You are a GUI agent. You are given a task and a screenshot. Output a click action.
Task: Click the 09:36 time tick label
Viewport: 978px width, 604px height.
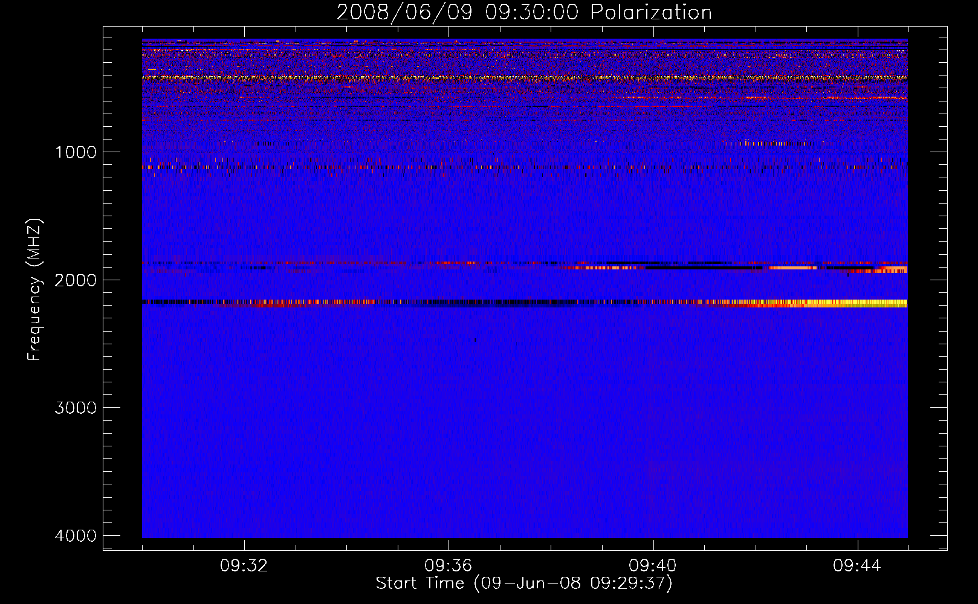click(449, 566)
